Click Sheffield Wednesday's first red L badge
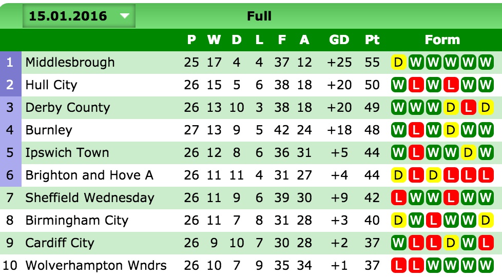Viewport: 502px width, 277px height. click(x=398, y=197)
